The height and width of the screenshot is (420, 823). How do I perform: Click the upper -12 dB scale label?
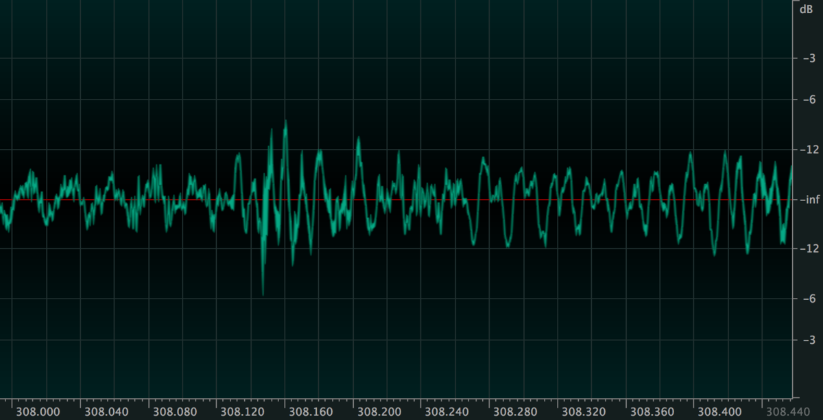coord(811,150)
